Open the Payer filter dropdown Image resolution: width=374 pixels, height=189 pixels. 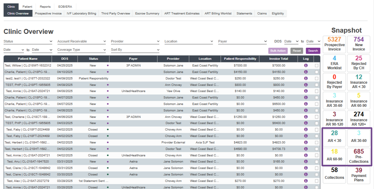point(242,41)
